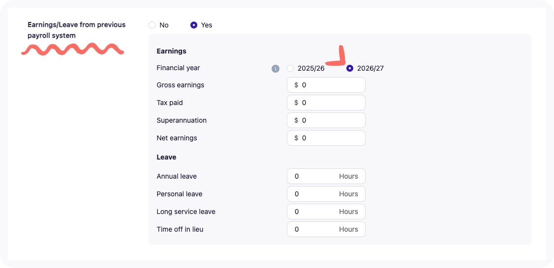Choose the 2026/27 financial year option
Screen dimensions: 554x268
click(350, 68)
